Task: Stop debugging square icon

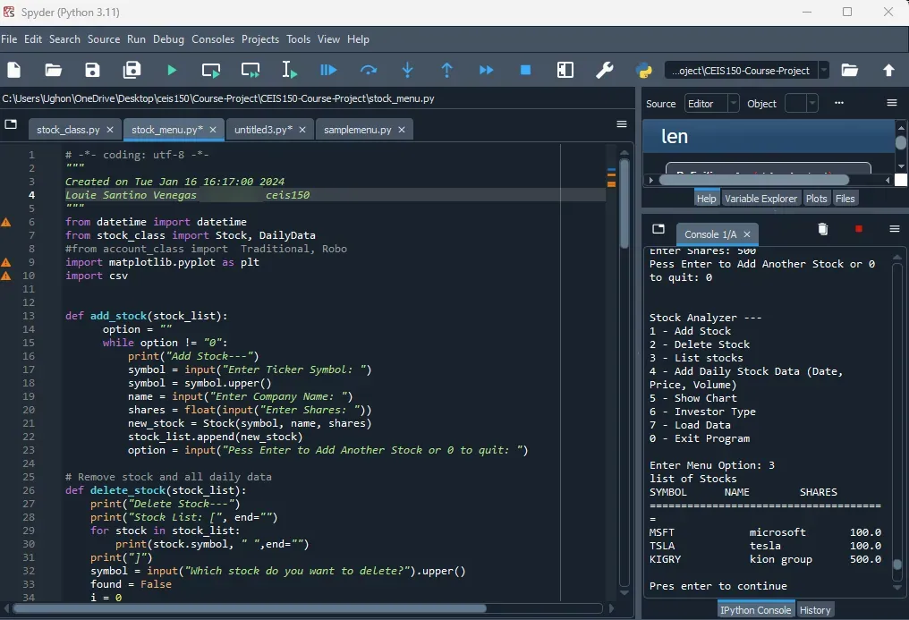Action: click(526, 70)
